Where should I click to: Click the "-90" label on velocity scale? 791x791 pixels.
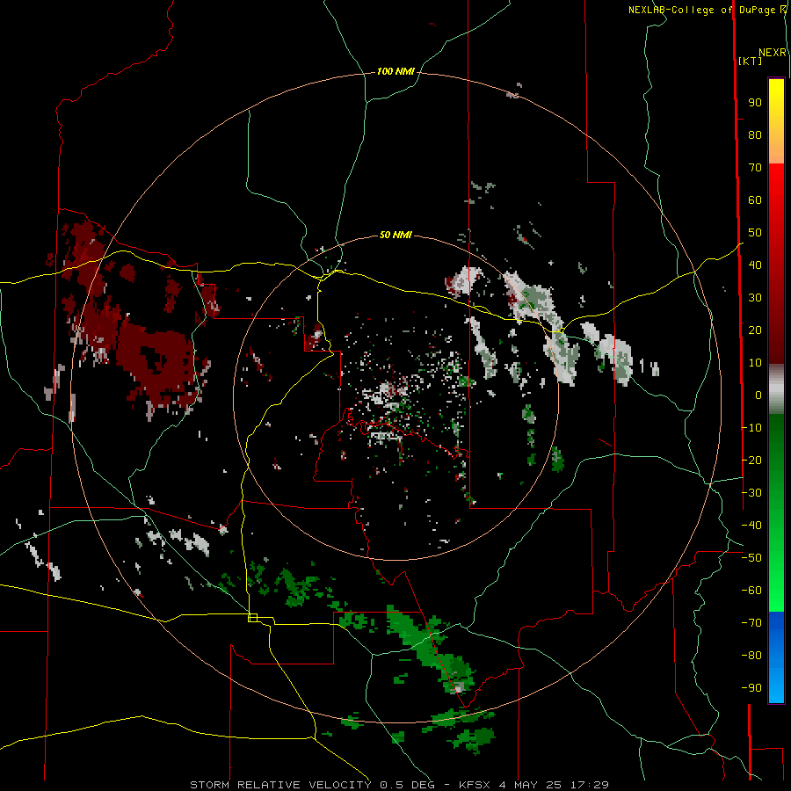(751, 688)
